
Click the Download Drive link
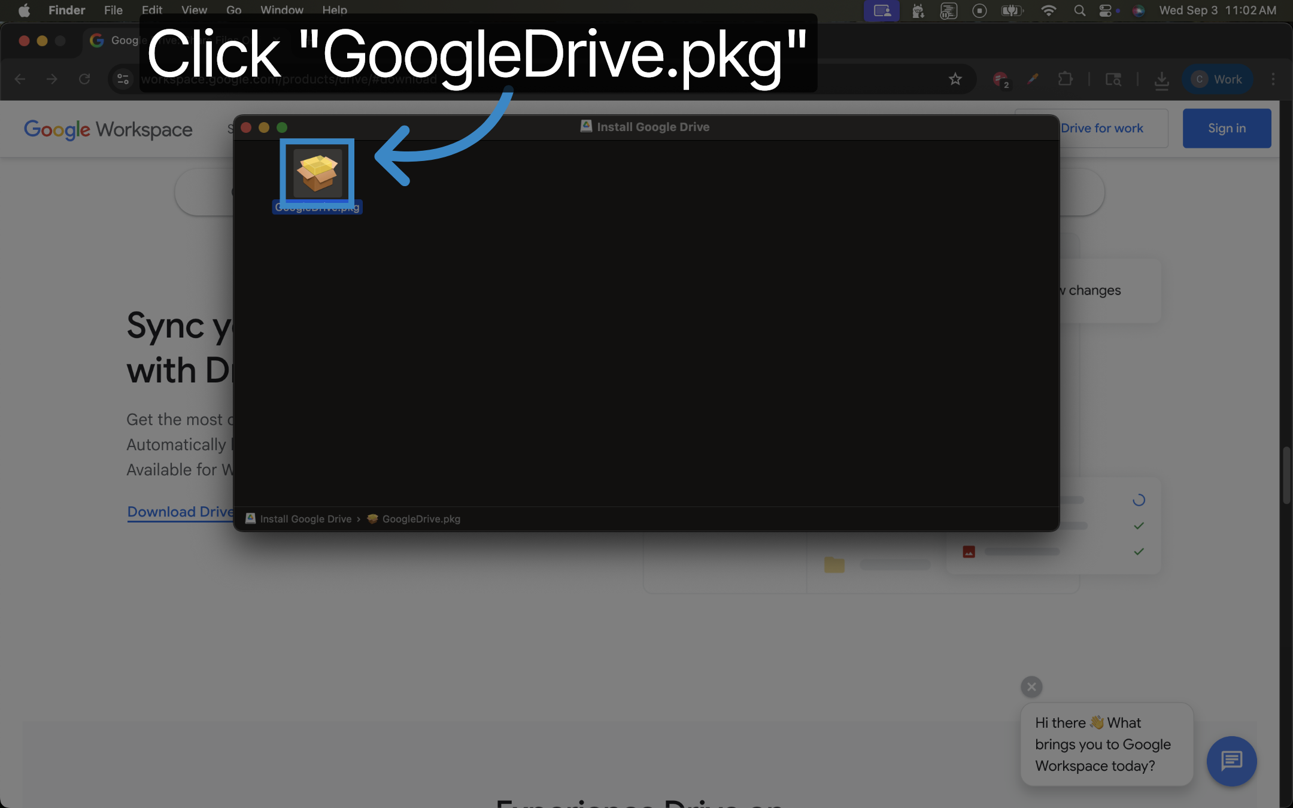(x=180, y=512)
